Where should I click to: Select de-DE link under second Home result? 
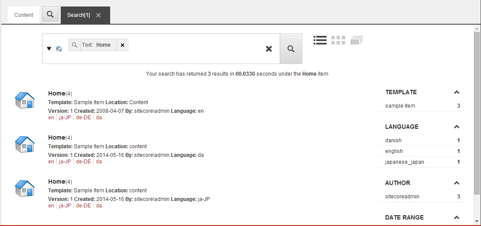coord(83,162)
